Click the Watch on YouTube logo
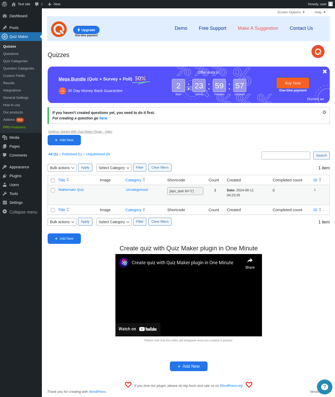Image resolution: width=335 pixels, height=397 pixels. coord(148,329)
